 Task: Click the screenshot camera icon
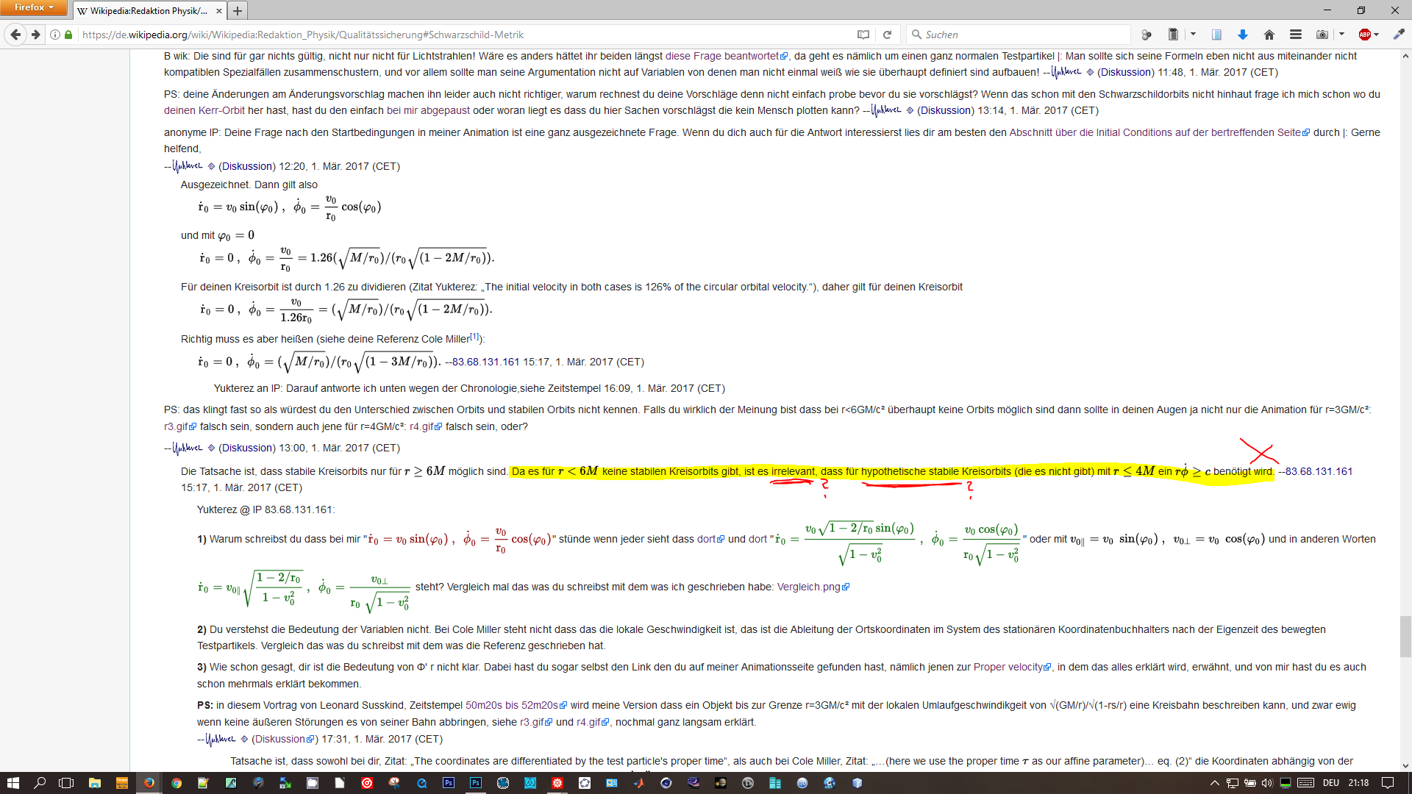point(1322,35)
